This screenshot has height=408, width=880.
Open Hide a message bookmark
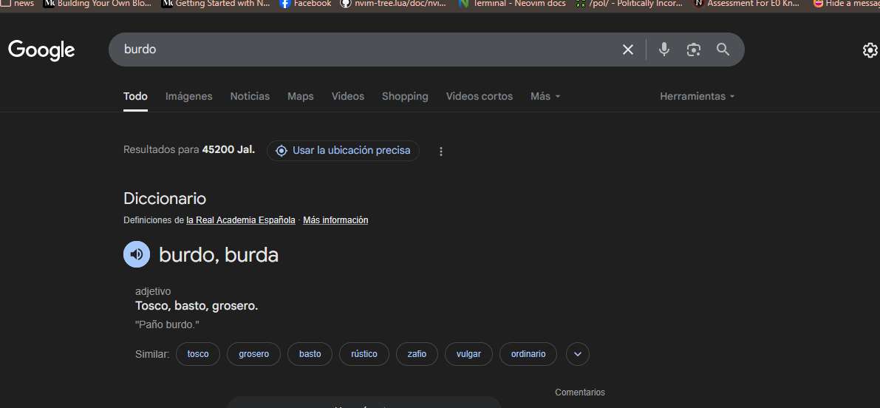point(846,4)
